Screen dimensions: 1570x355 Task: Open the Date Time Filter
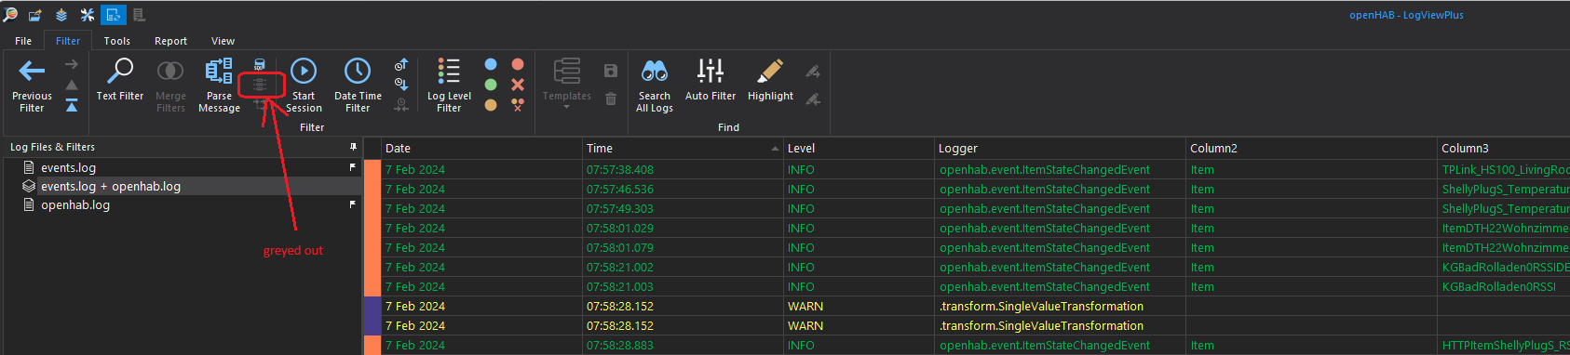pyautogui.click(x=358, y=85)
